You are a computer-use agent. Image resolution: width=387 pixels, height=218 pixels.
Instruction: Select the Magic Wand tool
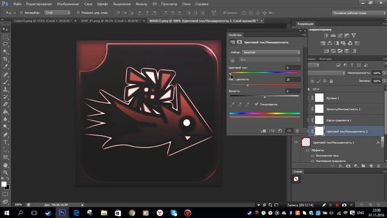[x=5, y=52]
